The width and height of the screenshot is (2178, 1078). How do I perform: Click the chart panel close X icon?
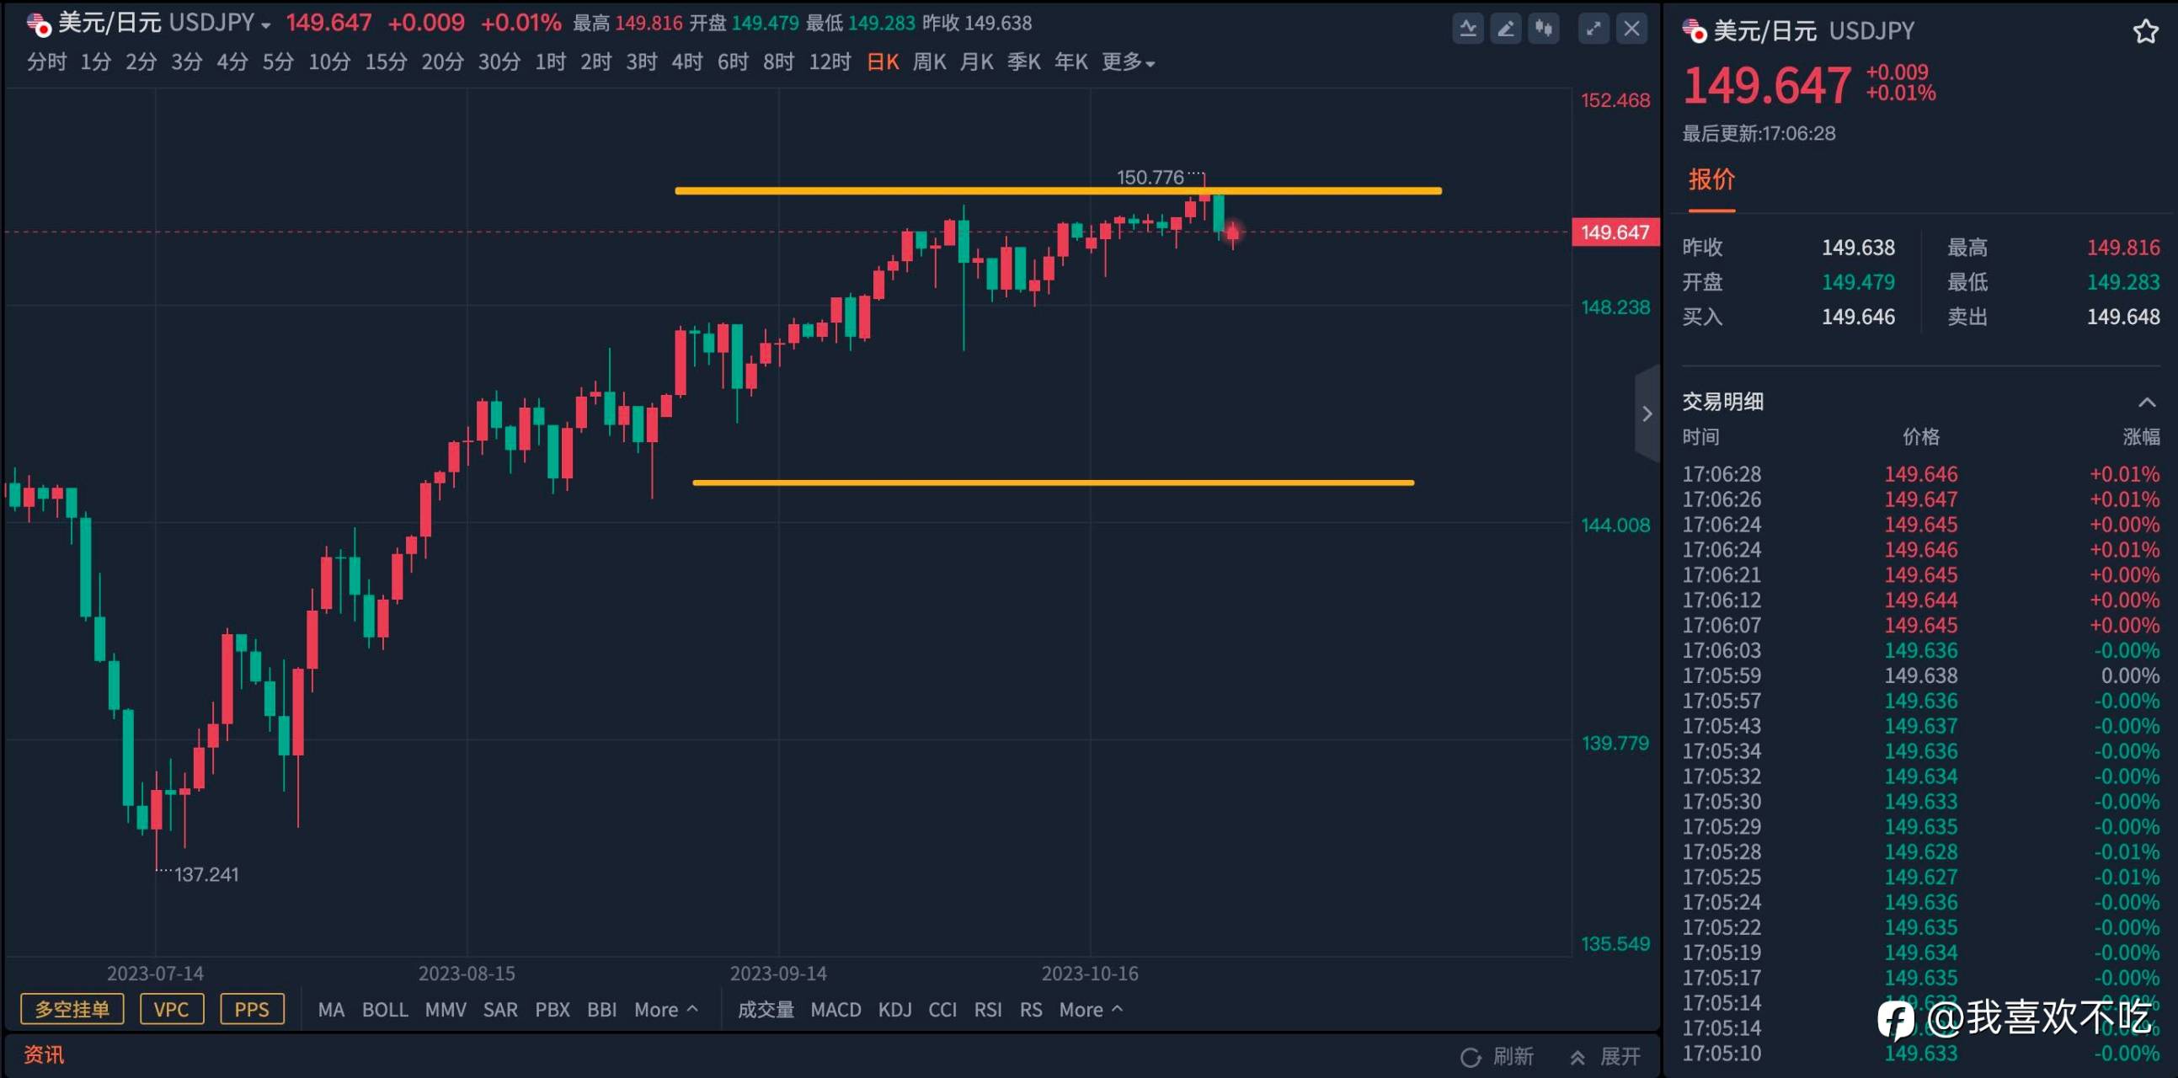click(1631, 29)
